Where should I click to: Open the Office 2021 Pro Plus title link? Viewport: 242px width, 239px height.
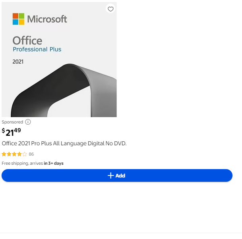64,143
